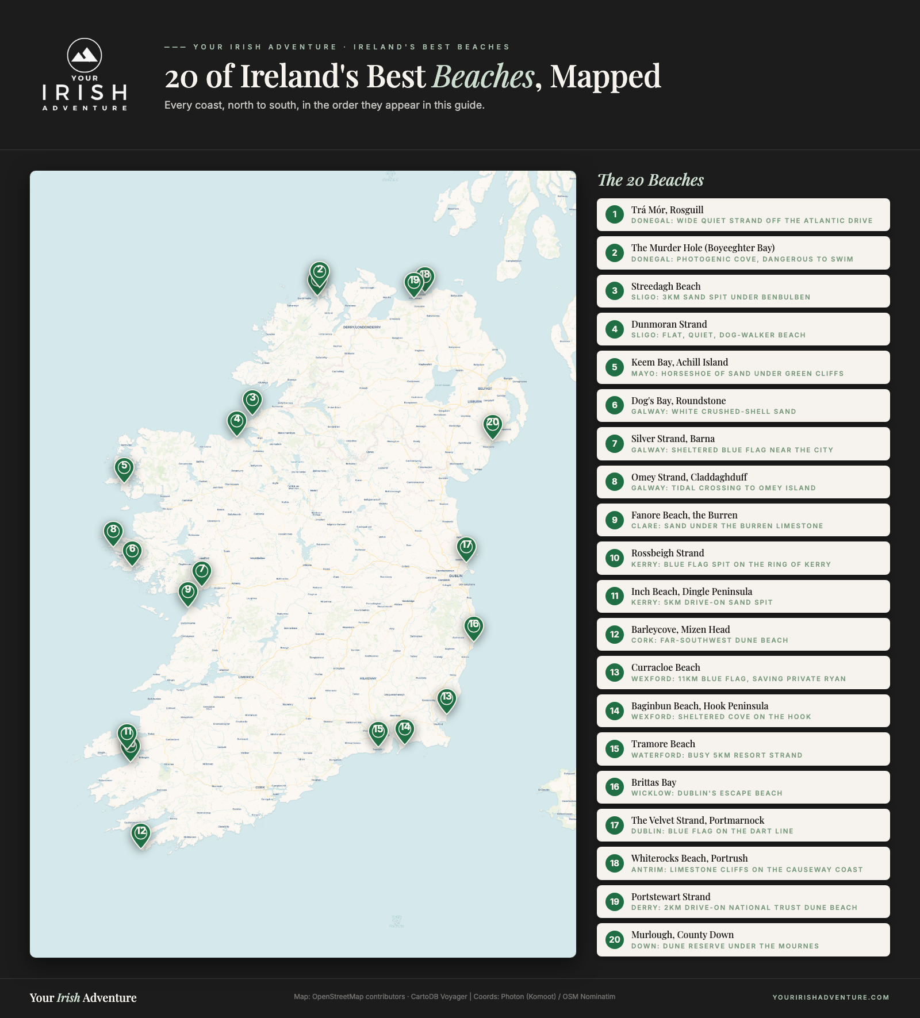Click 'The 20 Beaches' list heading

tap(650, 180)
